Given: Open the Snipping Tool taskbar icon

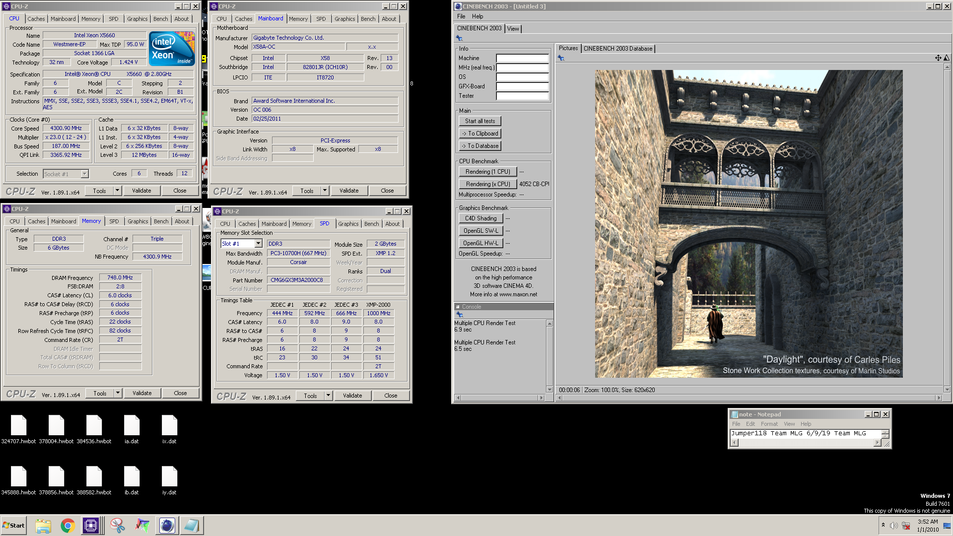Looking at the screenshot, I should [118, 526].
